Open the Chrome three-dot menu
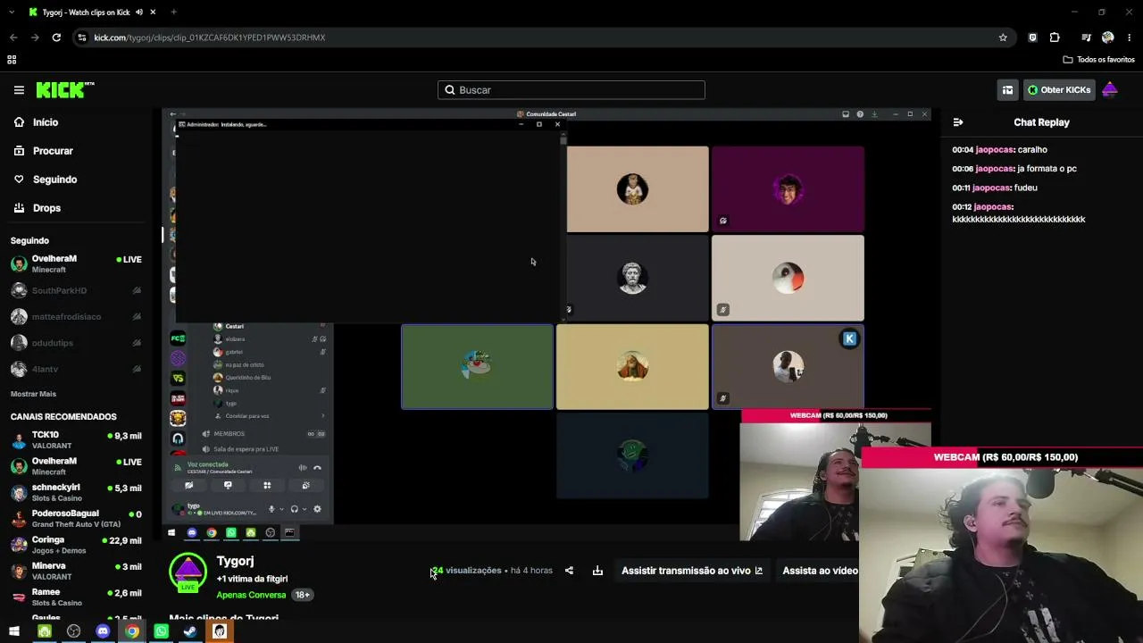1143x643 pixels. [x=1130, y=38]
